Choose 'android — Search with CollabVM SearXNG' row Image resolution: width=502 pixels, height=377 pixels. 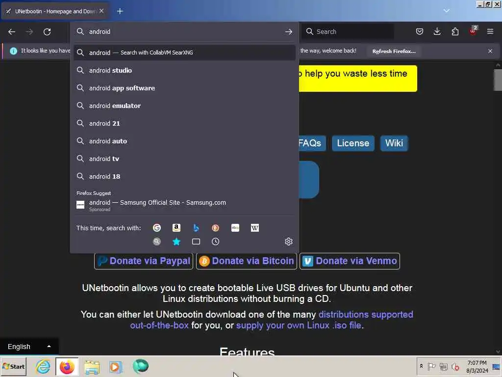[184, 53]
